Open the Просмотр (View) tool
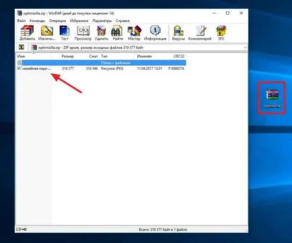Viewport: 292px width, 243px height. (83, 33)
